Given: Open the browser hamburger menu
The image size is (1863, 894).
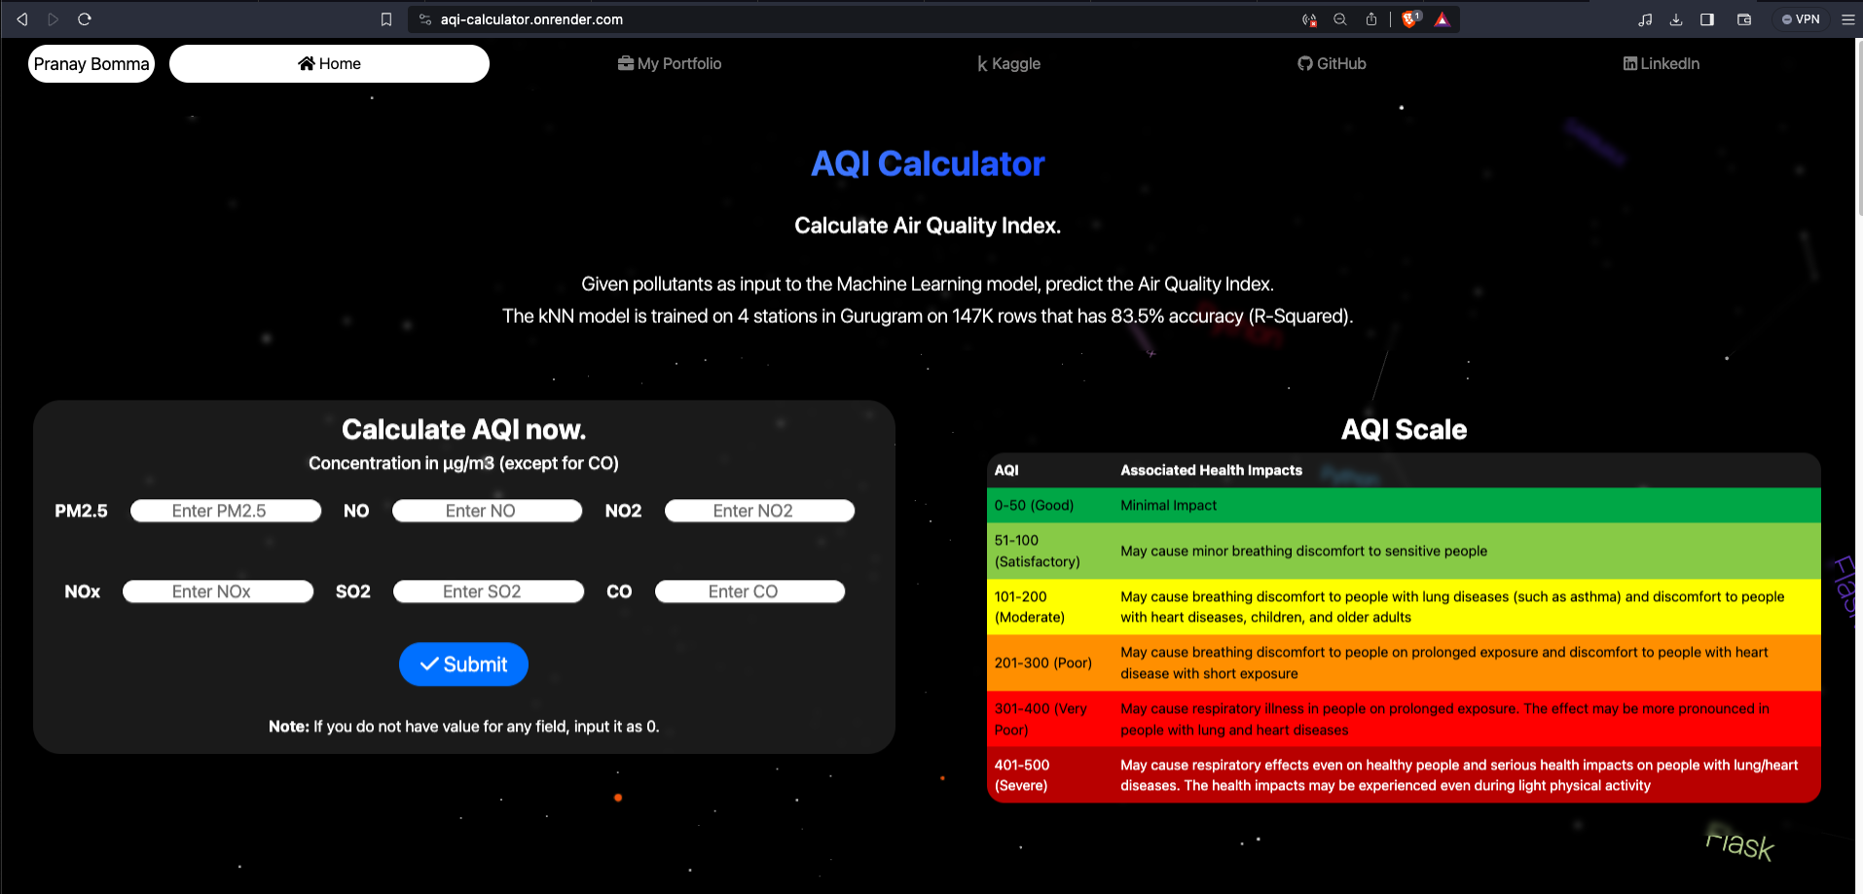Looking at the screenshot, I should 1847,19.
